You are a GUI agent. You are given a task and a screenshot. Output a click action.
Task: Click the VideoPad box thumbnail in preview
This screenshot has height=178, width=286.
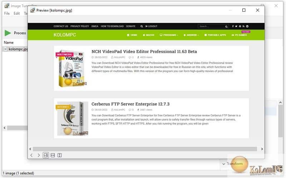click(x=71, y=68)
